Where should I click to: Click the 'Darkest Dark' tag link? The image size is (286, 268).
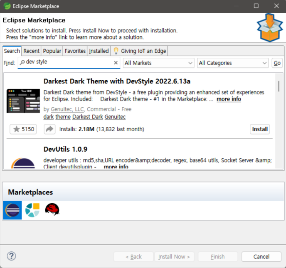88,117
